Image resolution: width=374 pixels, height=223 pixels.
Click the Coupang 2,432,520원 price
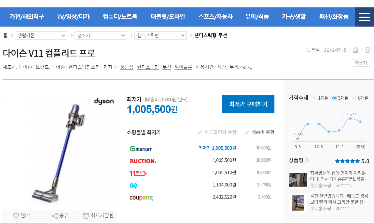224,197
